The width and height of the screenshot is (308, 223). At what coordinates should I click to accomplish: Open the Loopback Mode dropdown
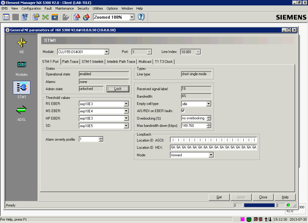point(211,155)
